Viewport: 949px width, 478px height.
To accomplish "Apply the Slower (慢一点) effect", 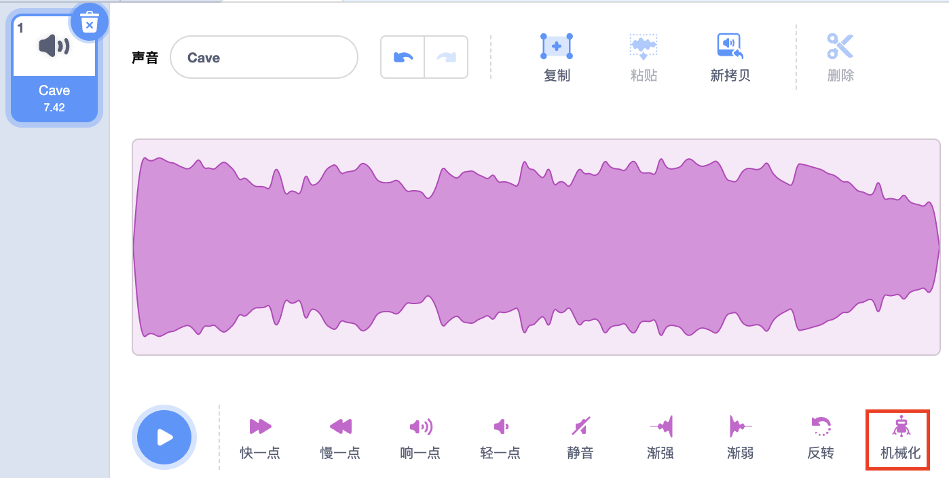I will click(340, 427).
